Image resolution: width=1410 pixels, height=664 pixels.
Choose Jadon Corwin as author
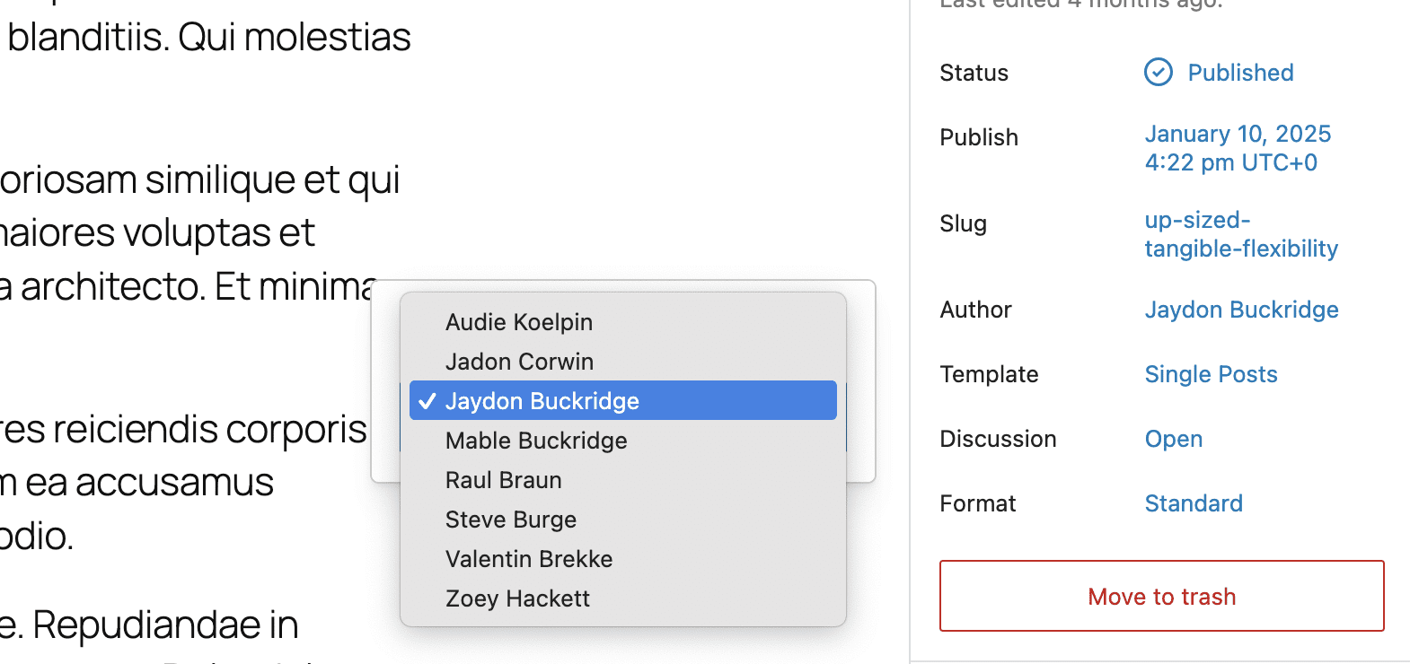coord(519,362)
